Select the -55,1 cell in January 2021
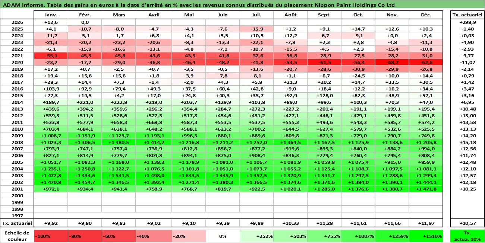Screen dimensions: 485x243 (51, 55)
